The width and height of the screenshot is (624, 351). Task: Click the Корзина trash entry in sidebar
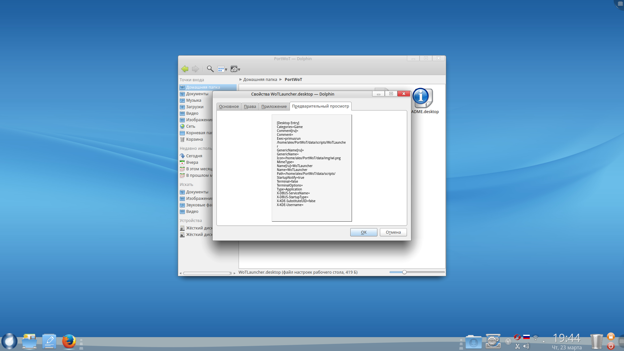(194, 139)
